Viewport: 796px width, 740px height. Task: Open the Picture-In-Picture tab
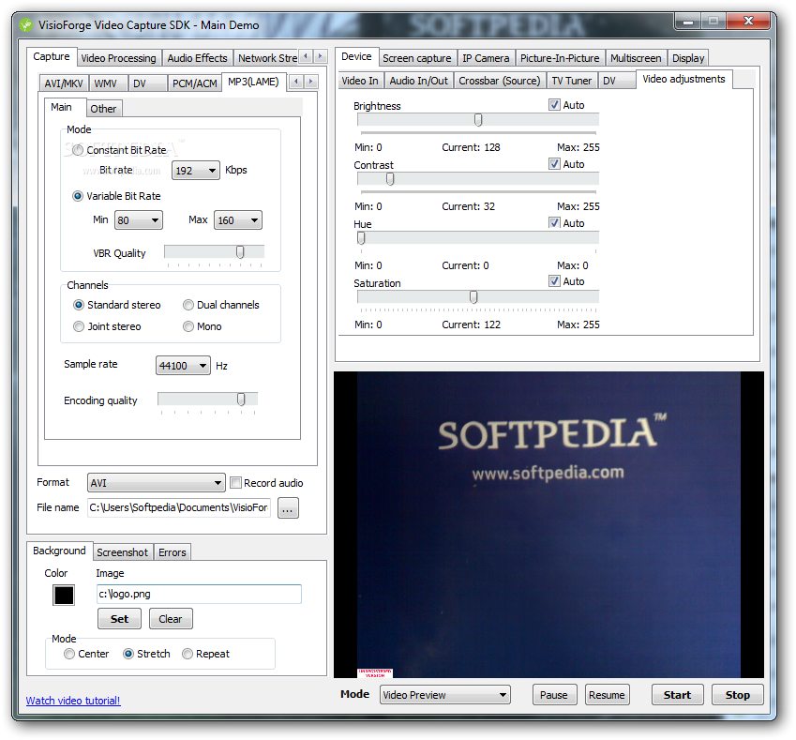point(560,58)
